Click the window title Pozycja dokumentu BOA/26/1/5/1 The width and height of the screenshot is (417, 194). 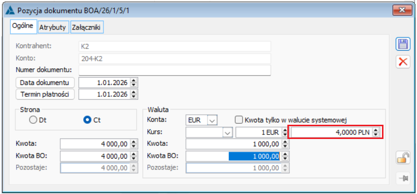(73, 11)
